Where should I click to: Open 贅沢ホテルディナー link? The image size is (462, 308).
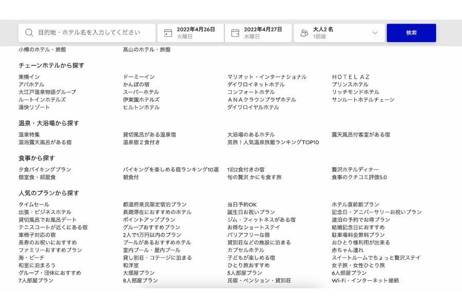point(355,169)
